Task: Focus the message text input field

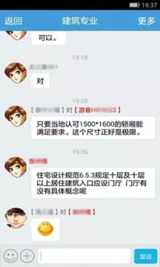Action: 84,256
